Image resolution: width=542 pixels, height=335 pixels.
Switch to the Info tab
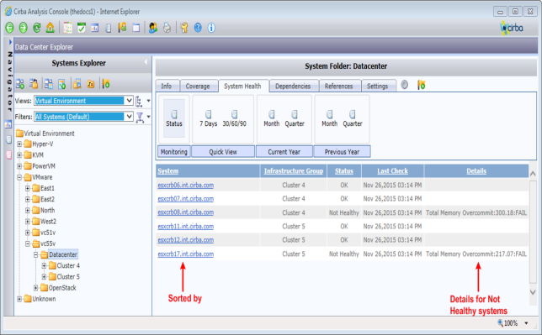click(x=167, y=86)
